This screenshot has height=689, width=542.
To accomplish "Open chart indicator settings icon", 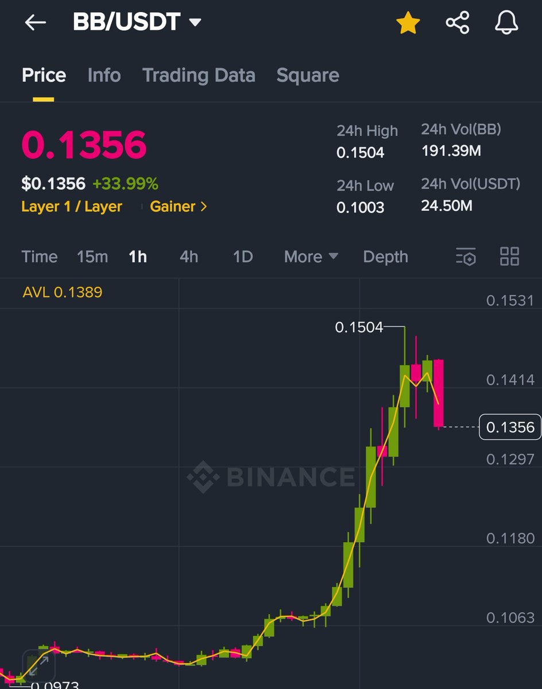I will point(466,257).
